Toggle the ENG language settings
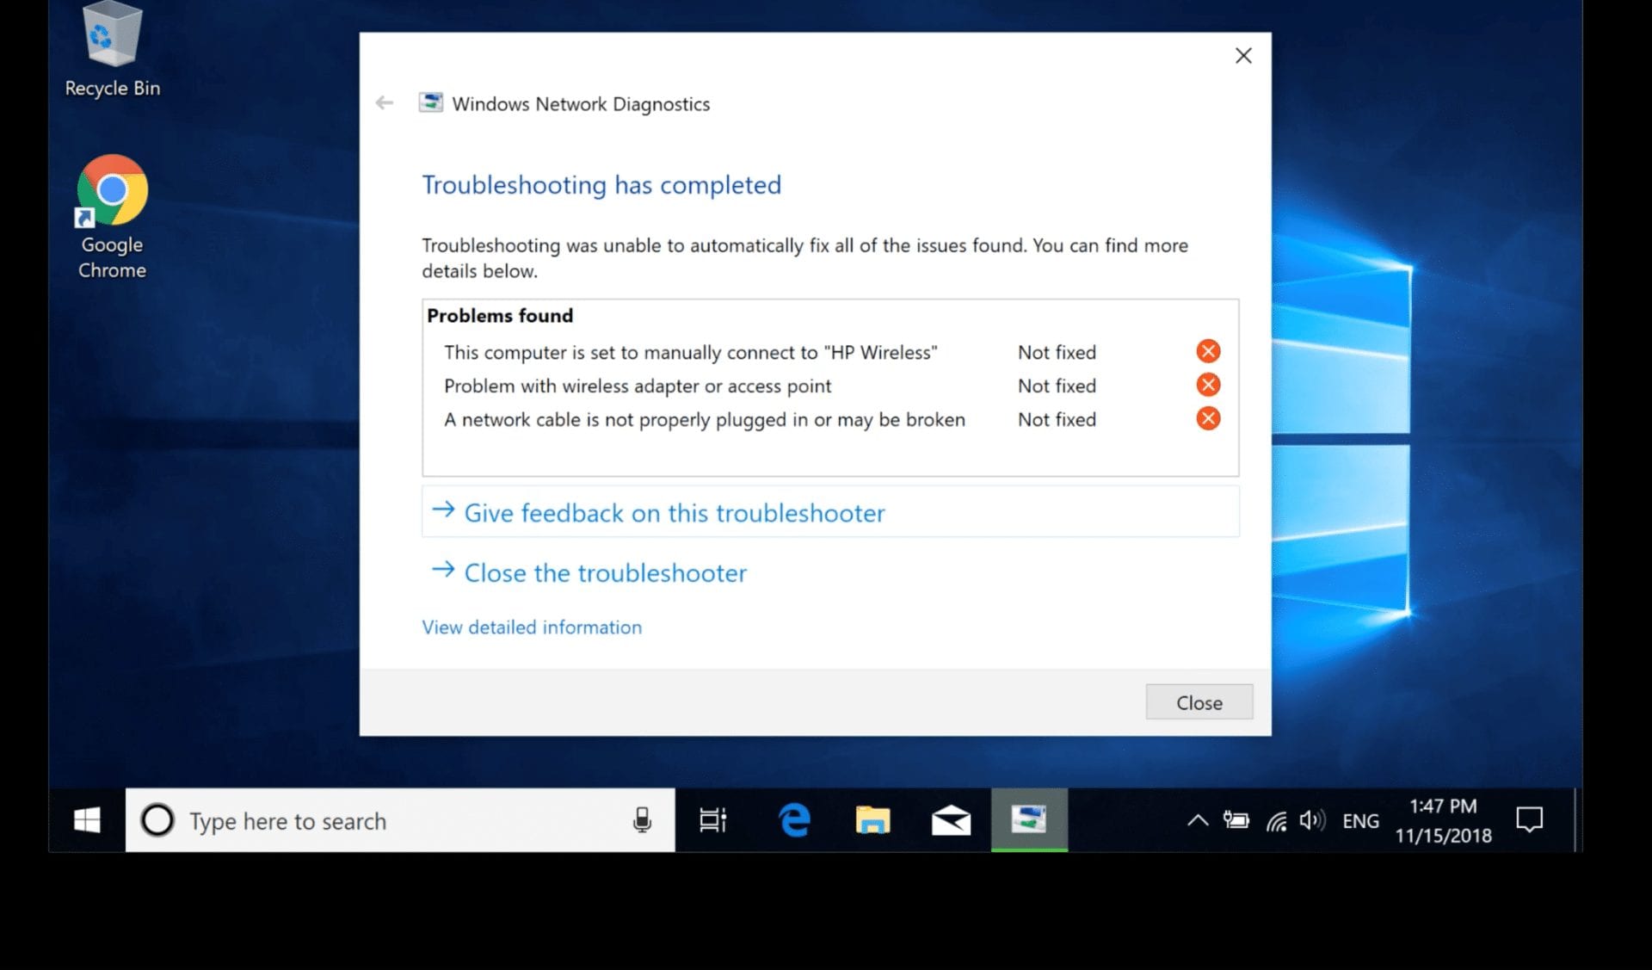Viewport: 1652px width, 970px height. click(x=1359, y=820)
